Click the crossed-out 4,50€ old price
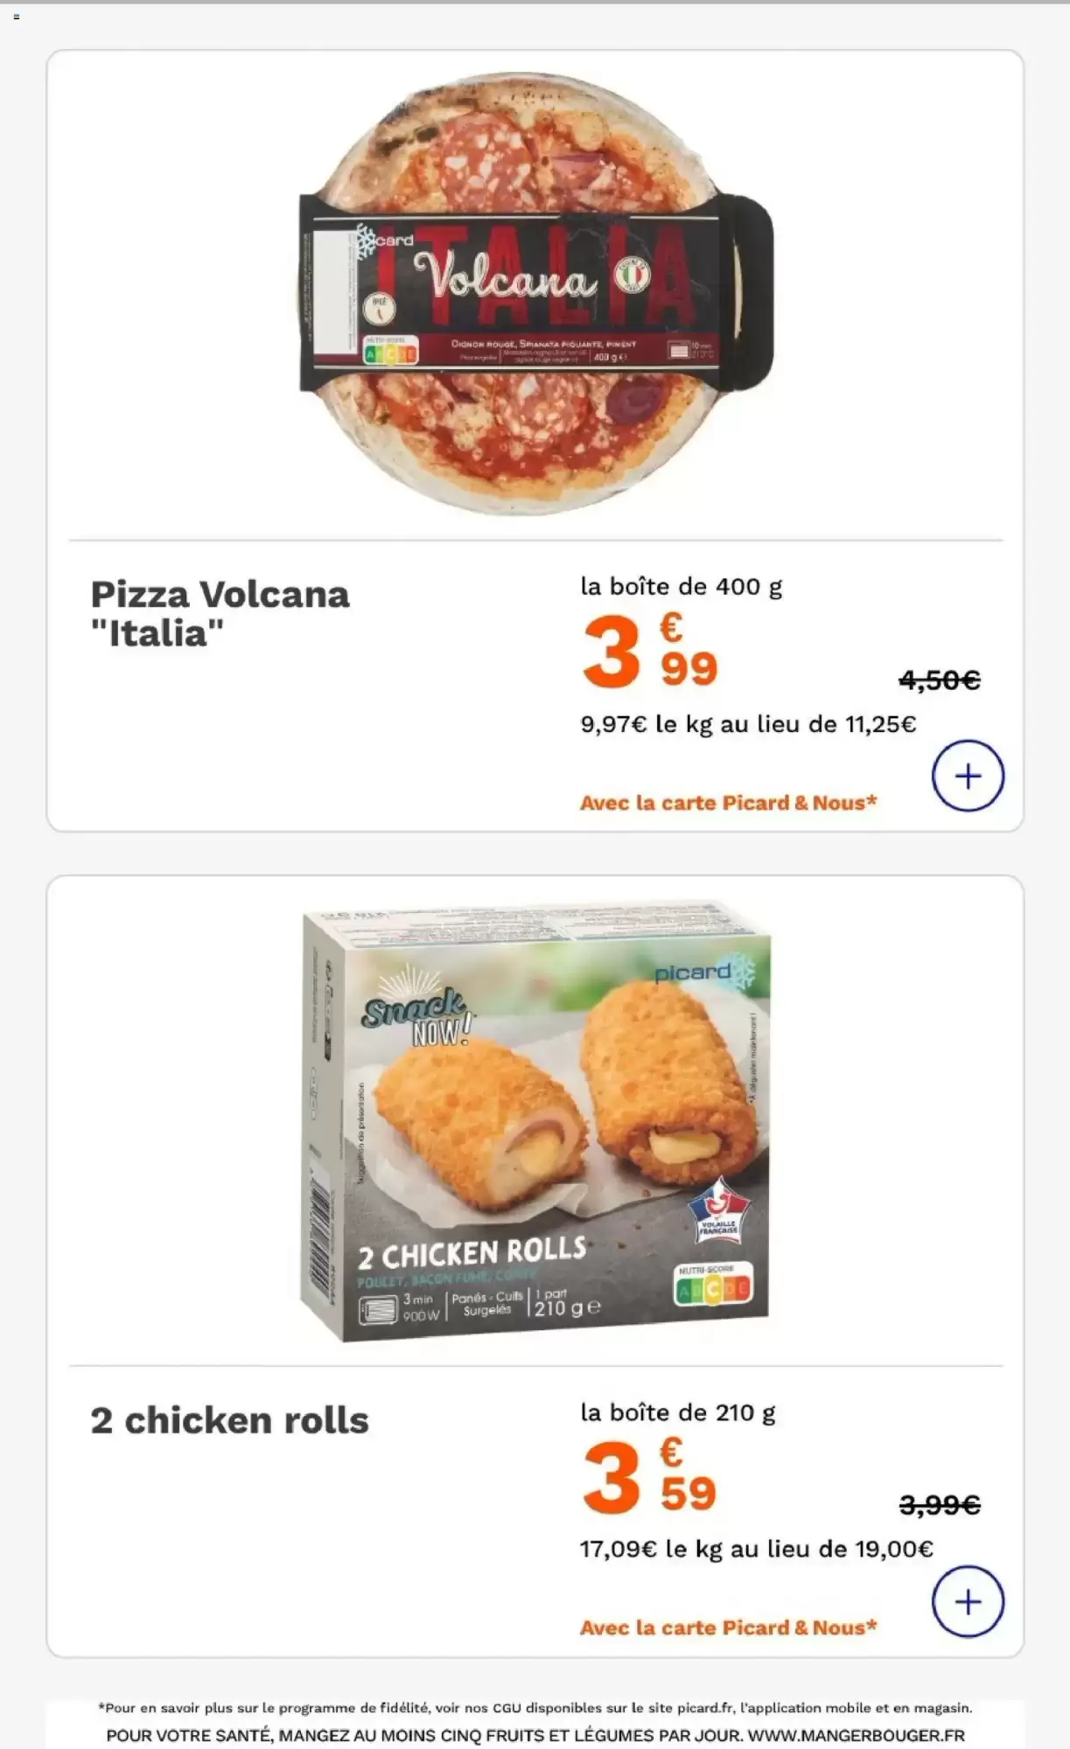The image size is (1070, 1749). pos(939,679)
